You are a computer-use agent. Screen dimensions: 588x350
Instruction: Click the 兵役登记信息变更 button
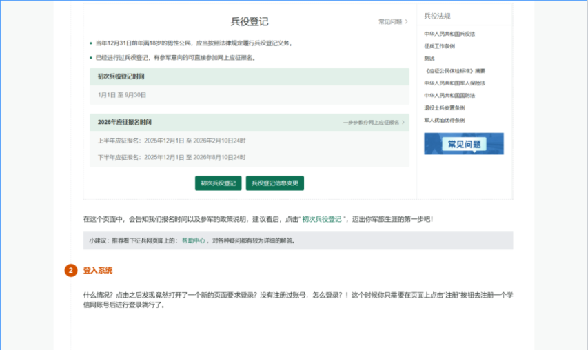(275, 183)
